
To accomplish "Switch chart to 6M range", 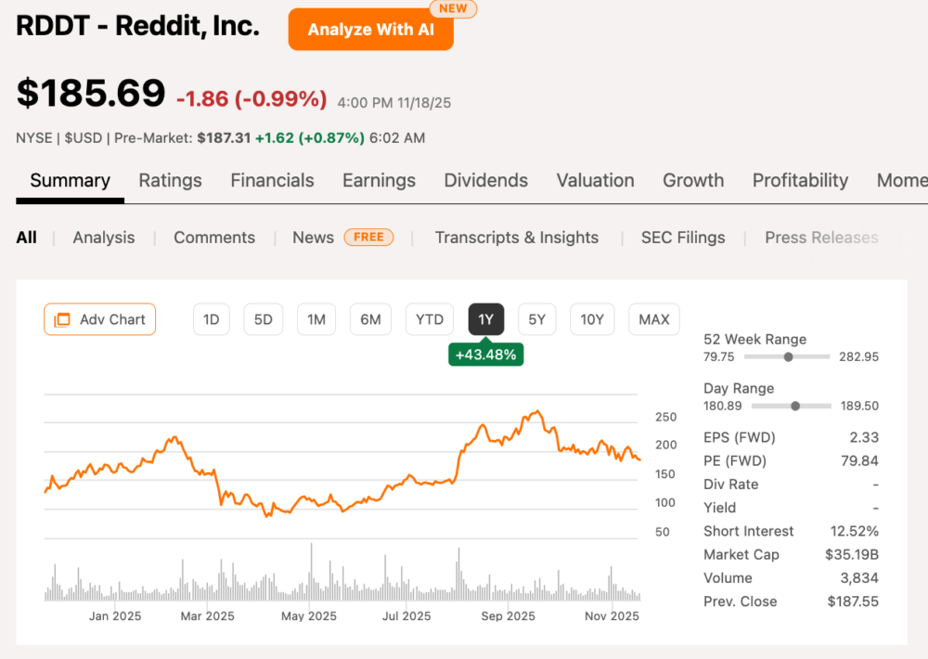I will pos(370,319).
